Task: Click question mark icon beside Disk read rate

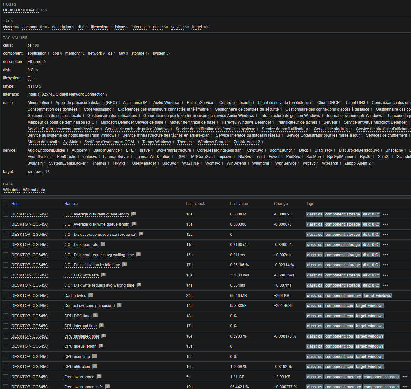Action: (x=103, y=244)
